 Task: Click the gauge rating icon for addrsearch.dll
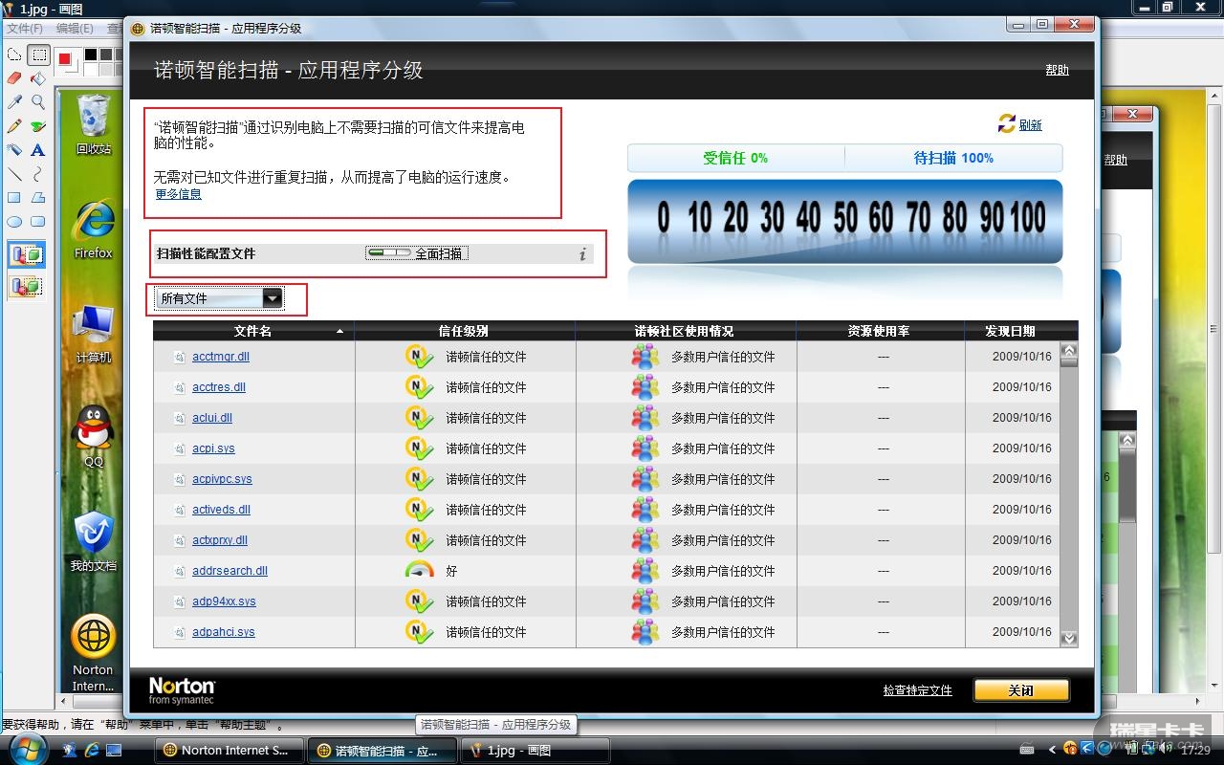point(419,570)
